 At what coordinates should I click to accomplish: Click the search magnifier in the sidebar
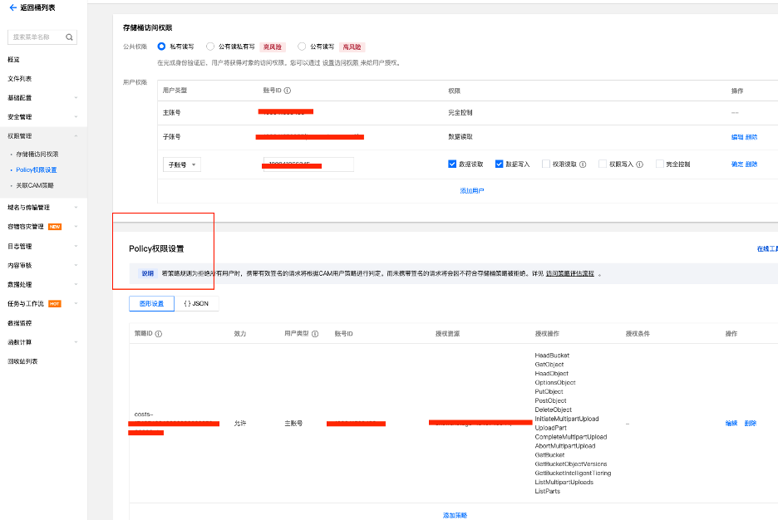pos(70,37)
